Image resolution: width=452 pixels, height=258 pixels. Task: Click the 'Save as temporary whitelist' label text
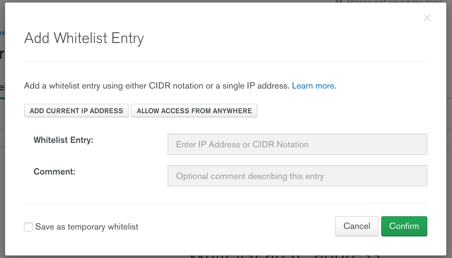(x=87, y=227)
